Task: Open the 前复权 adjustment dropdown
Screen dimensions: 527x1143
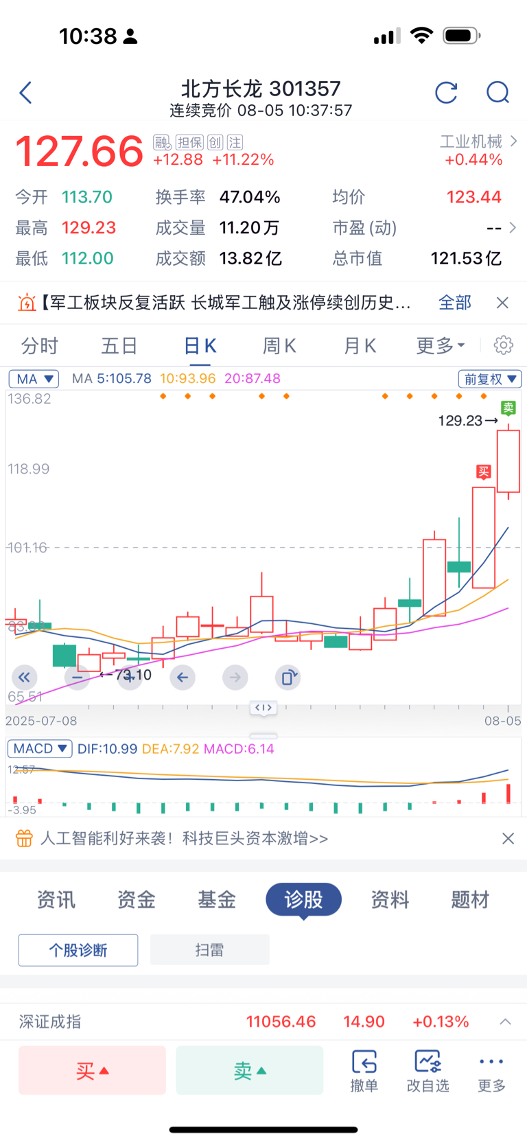Action: [x=490, y=379]
